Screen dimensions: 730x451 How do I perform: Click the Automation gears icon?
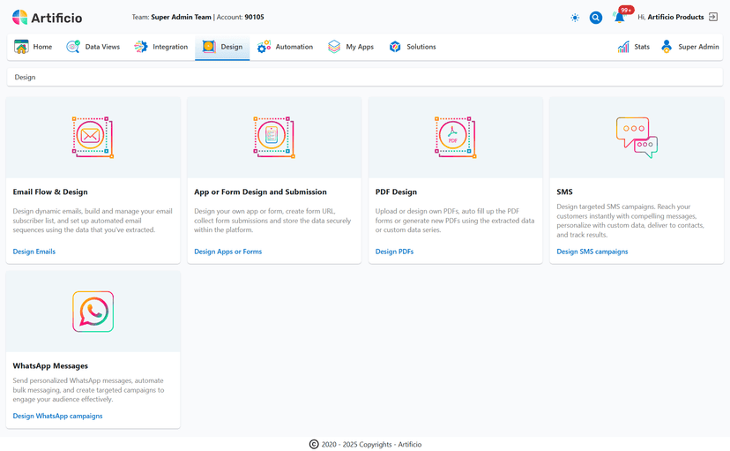[264, 47]
